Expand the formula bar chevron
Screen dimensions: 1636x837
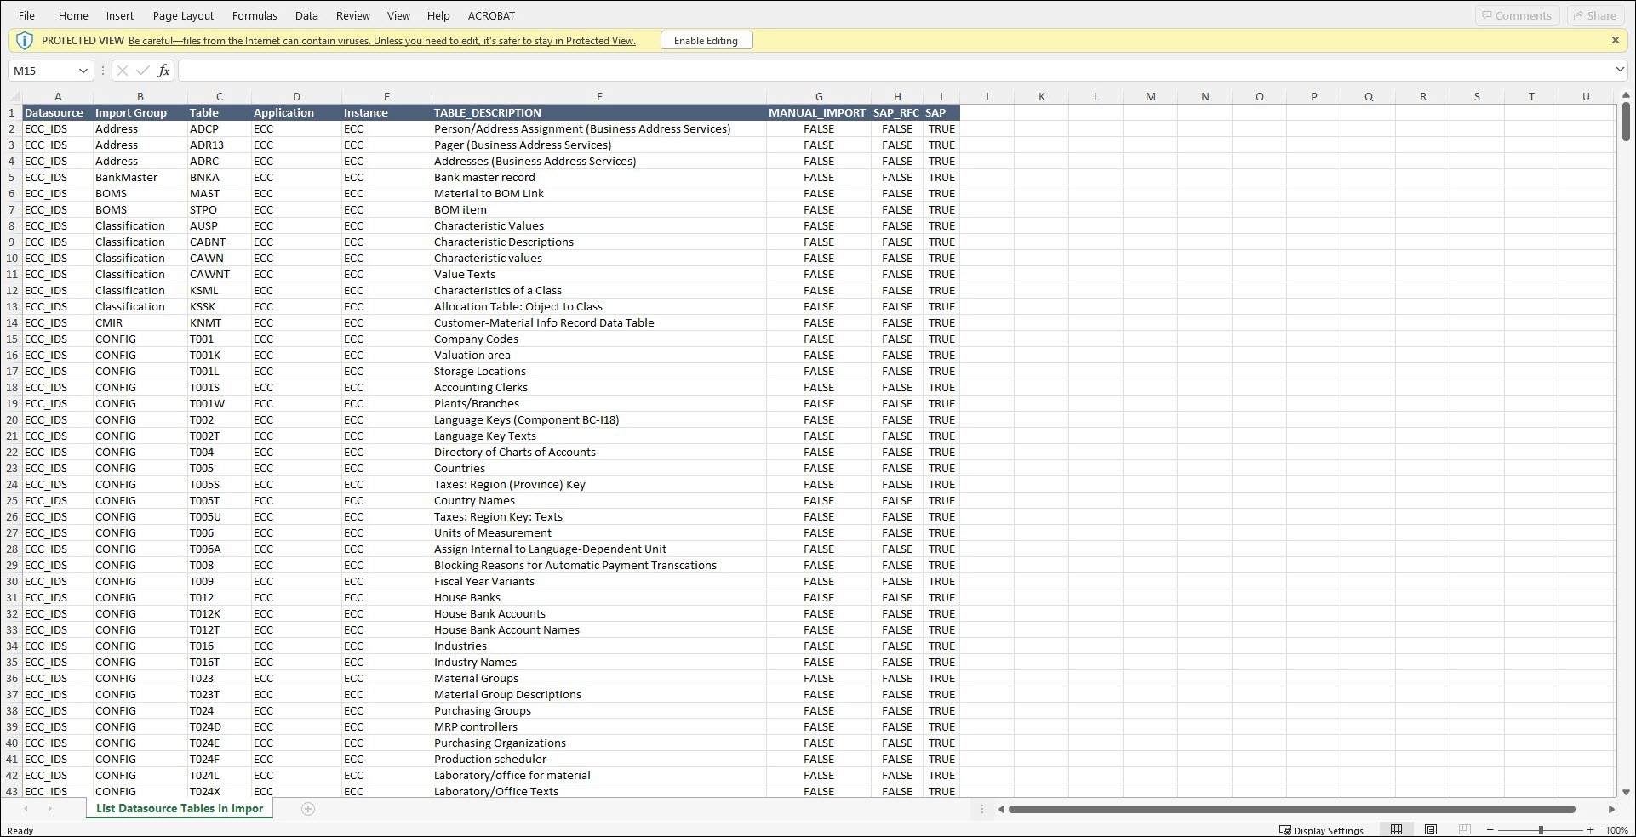pyautogui.click(x=1619, y=70)
